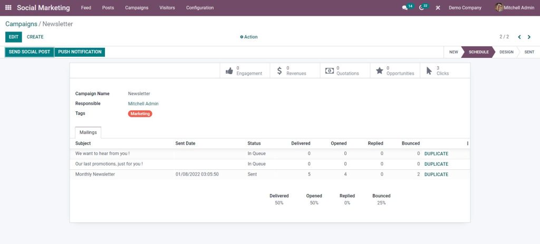Viewport: 540px width, 244px height.
Task: Sort mailings by Opened column header
Action: [339, 144]
